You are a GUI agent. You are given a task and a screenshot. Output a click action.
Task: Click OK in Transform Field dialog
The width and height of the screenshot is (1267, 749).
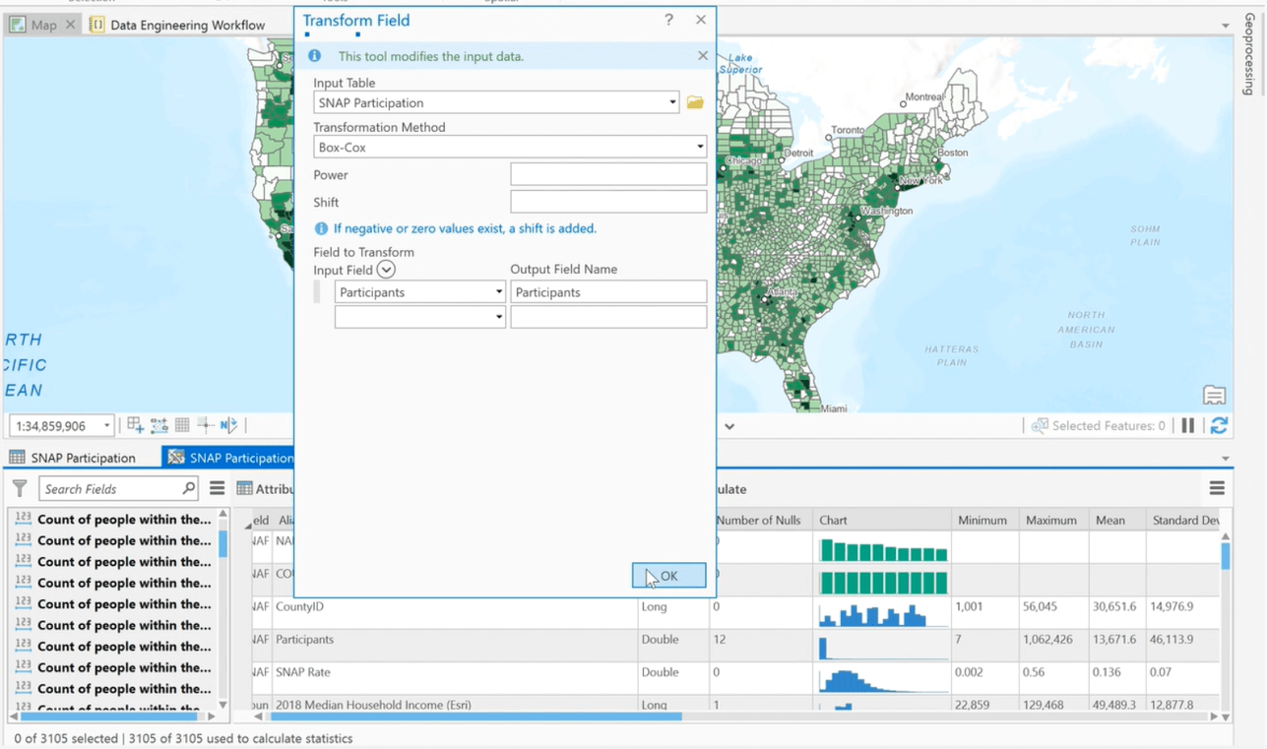668,576
